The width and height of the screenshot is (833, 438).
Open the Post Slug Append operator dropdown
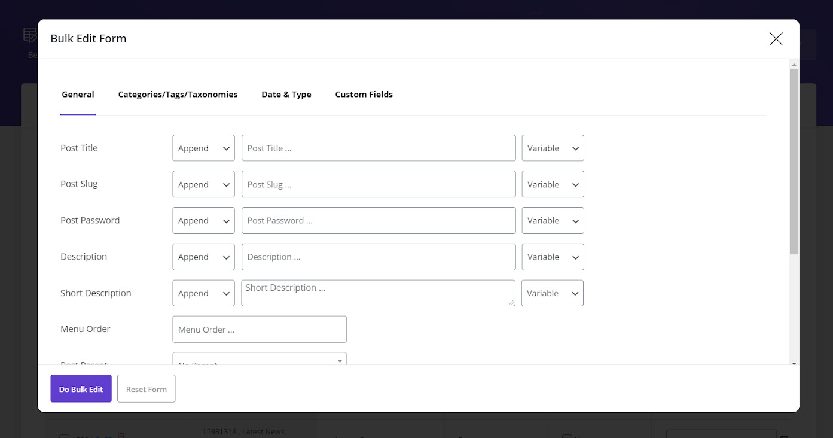203,184
